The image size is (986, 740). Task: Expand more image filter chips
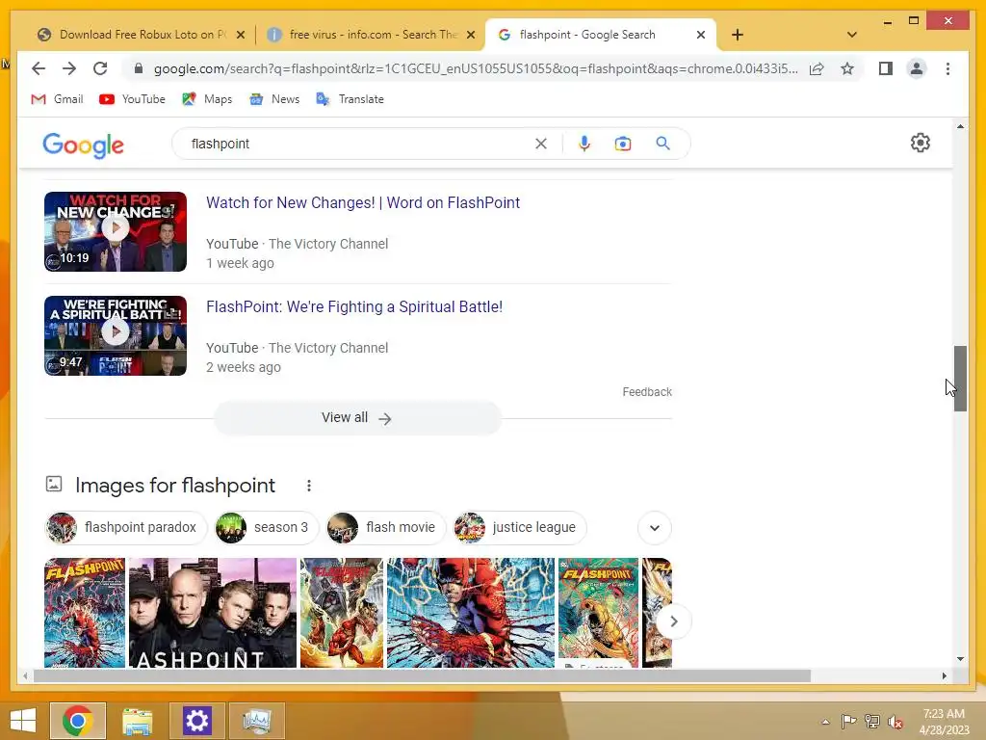click(654, 527)
